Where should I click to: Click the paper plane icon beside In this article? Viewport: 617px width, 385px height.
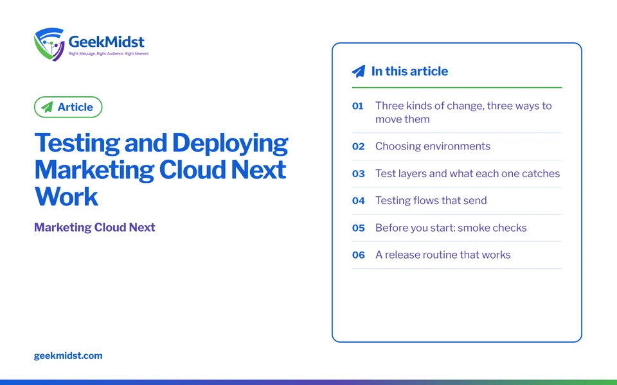[359, 71]
